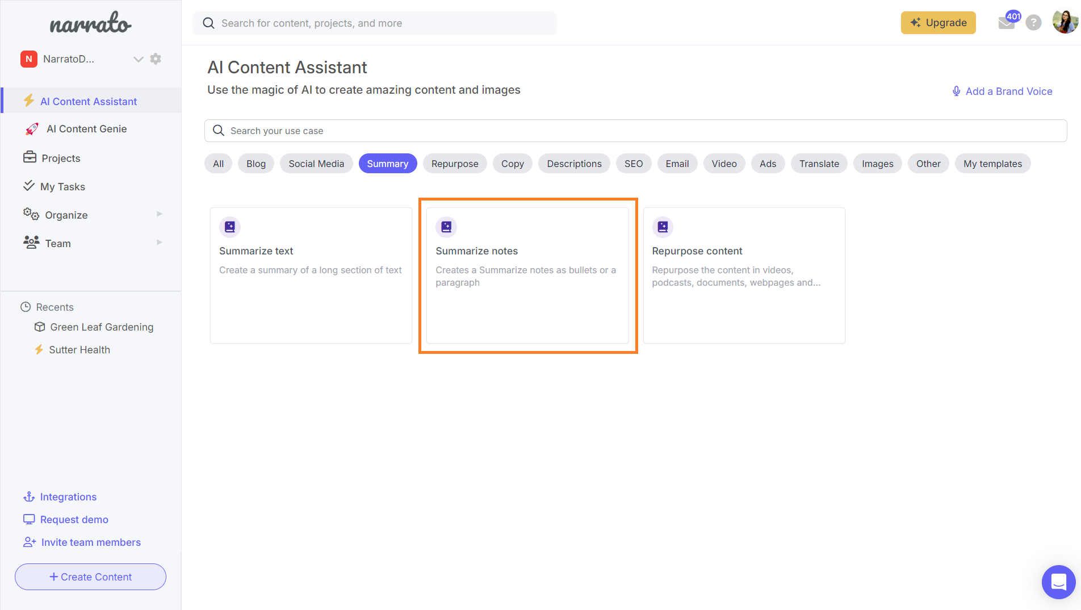Expand the workspace name dropdown

point(138,59)
